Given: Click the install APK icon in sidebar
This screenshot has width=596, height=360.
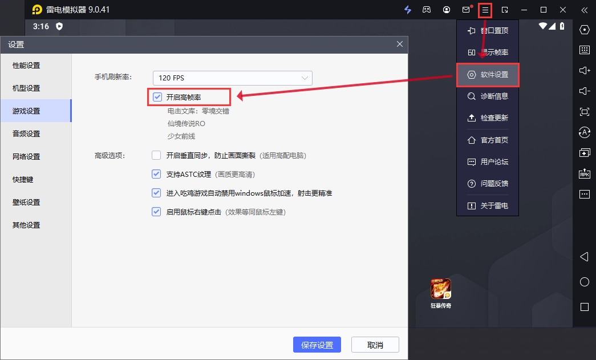Looking at the screenshot, I should [x=585, y=174].
